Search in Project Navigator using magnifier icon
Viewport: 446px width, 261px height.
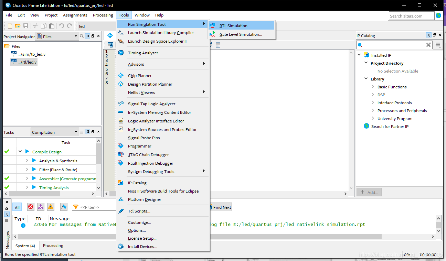click(x=82, y=36)
